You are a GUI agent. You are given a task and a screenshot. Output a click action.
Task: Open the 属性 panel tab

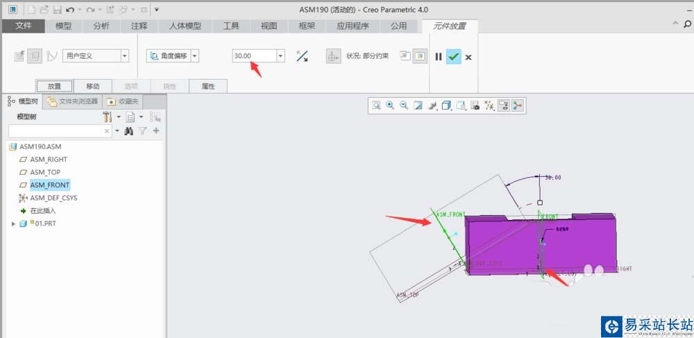click(208, 86)
